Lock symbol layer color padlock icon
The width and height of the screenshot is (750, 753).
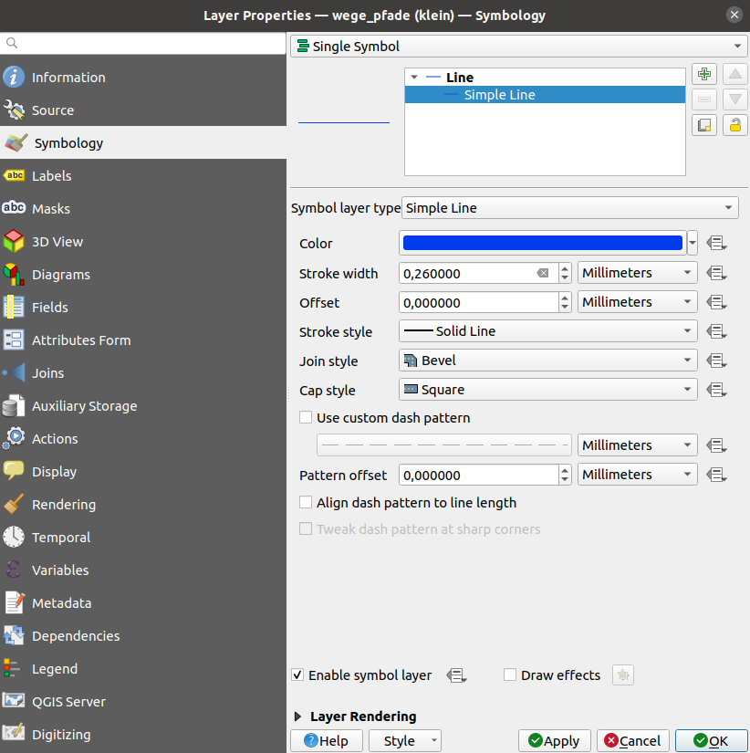pos(734,125)
